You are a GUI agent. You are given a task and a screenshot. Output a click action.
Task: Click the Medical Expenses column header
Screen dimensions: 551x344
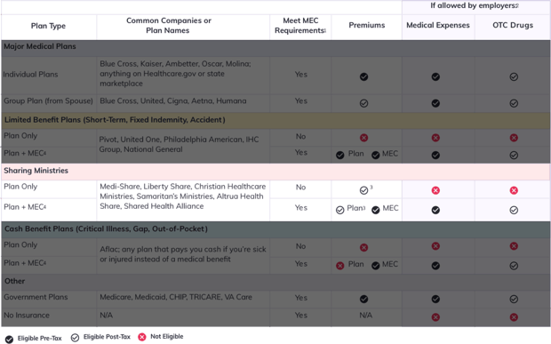click(438, 25)
